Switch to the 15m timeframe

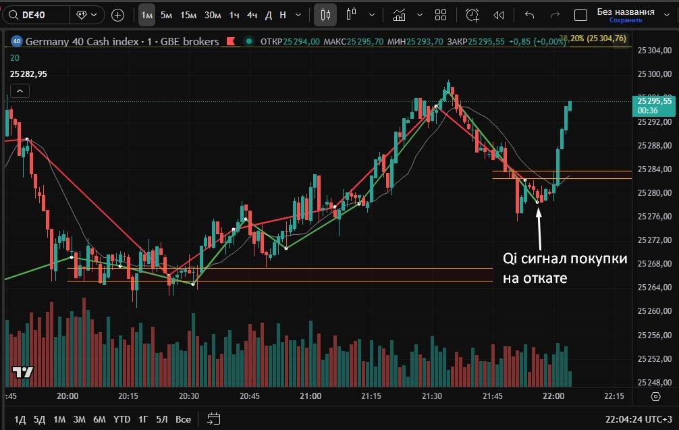tap(188, 14)
